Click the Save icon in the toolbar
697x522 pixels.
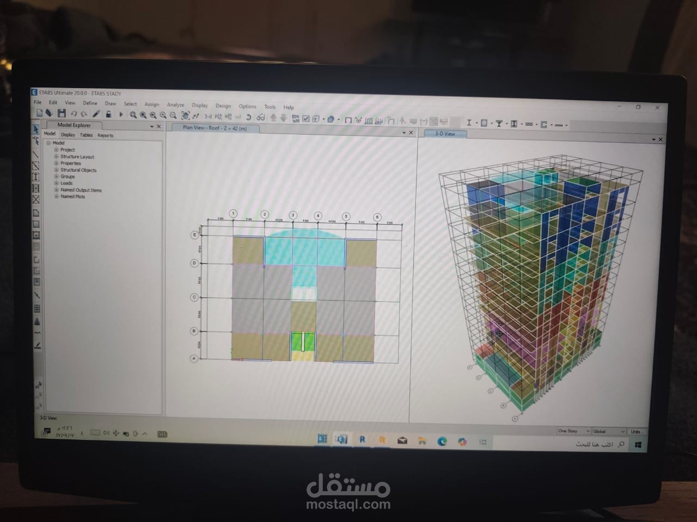(x=62, y=114)
